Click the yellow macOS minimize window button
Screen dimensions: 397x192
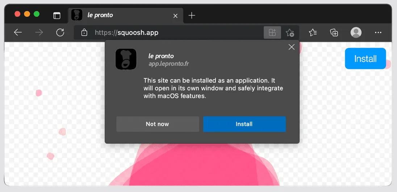[27, 14]
